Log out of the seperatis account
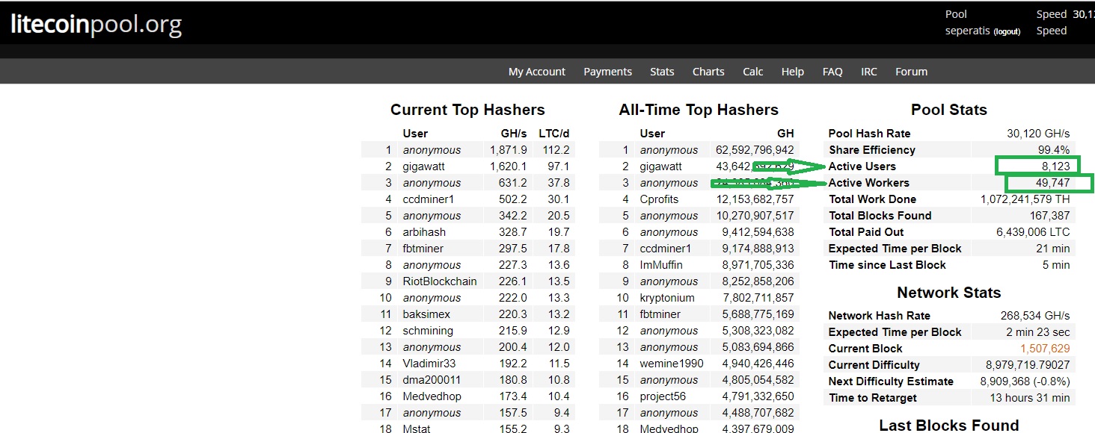The width and height of the screenshot is (1095, 433). [x=1007, y=31]
